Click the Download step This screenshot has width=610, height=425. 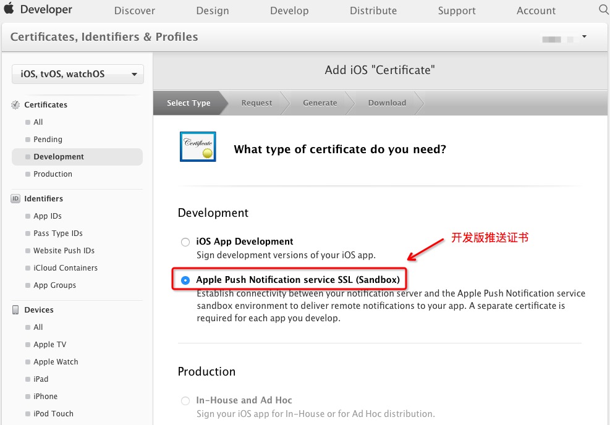coord(387,103)
